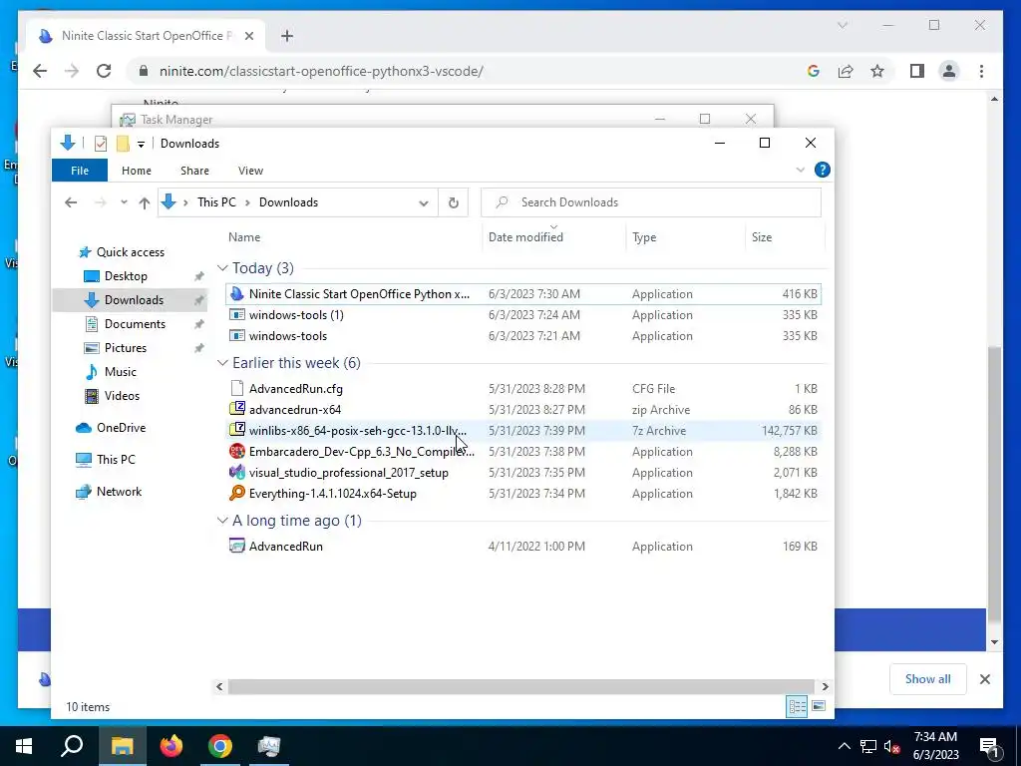This screenshot has height=766, width=1021.
Task: Select Network in navigation pane
Action: pos(119,492)
